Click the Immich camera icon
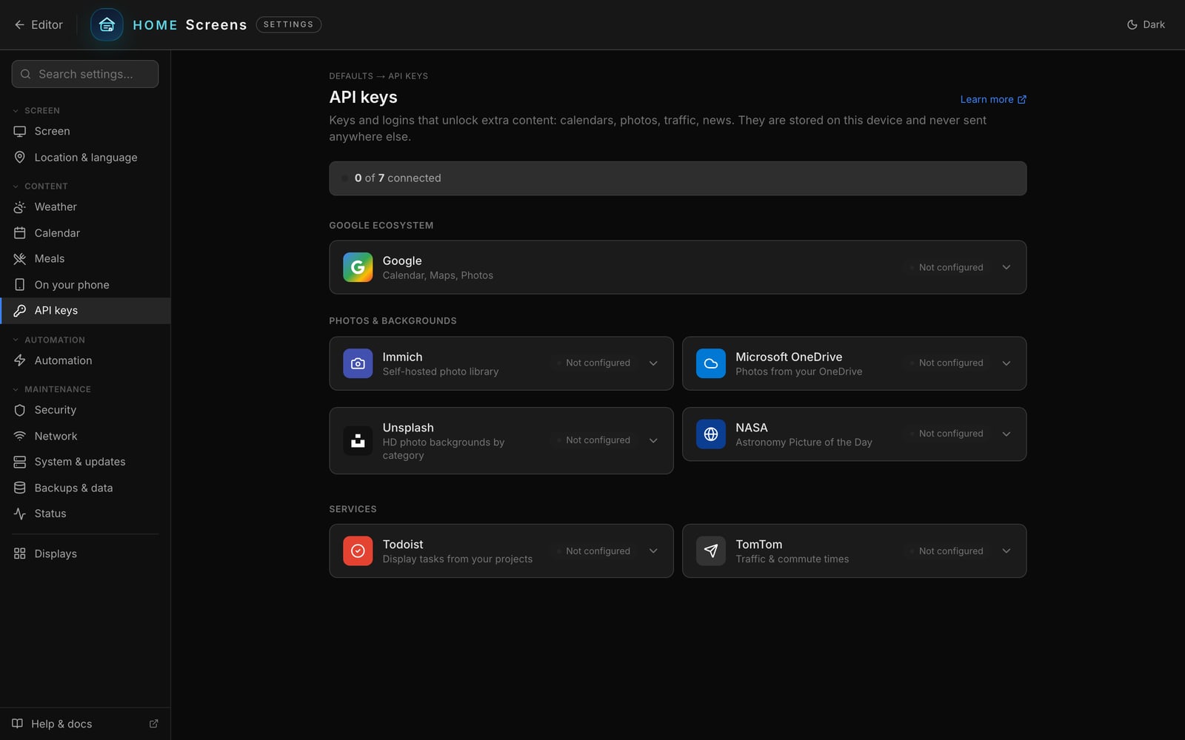Screen dimensions: 1185x740 [358, 363]
